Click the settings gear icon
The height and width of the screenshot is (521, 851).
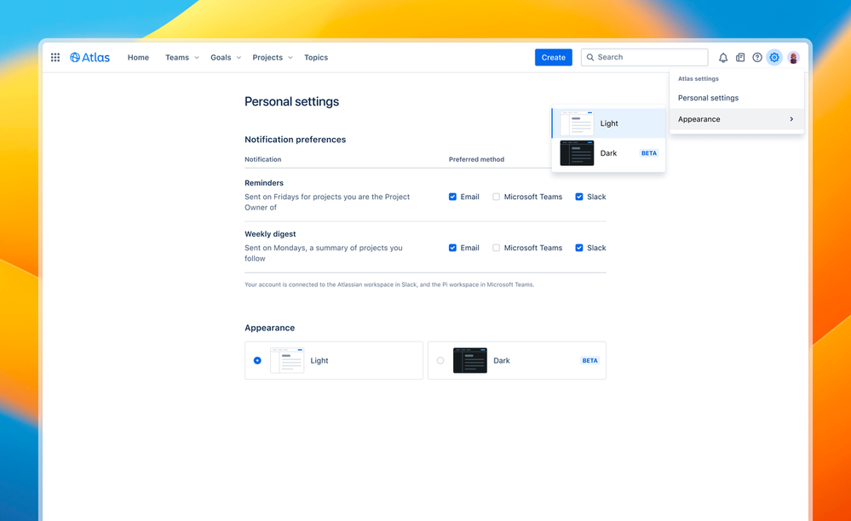(774, 57)
